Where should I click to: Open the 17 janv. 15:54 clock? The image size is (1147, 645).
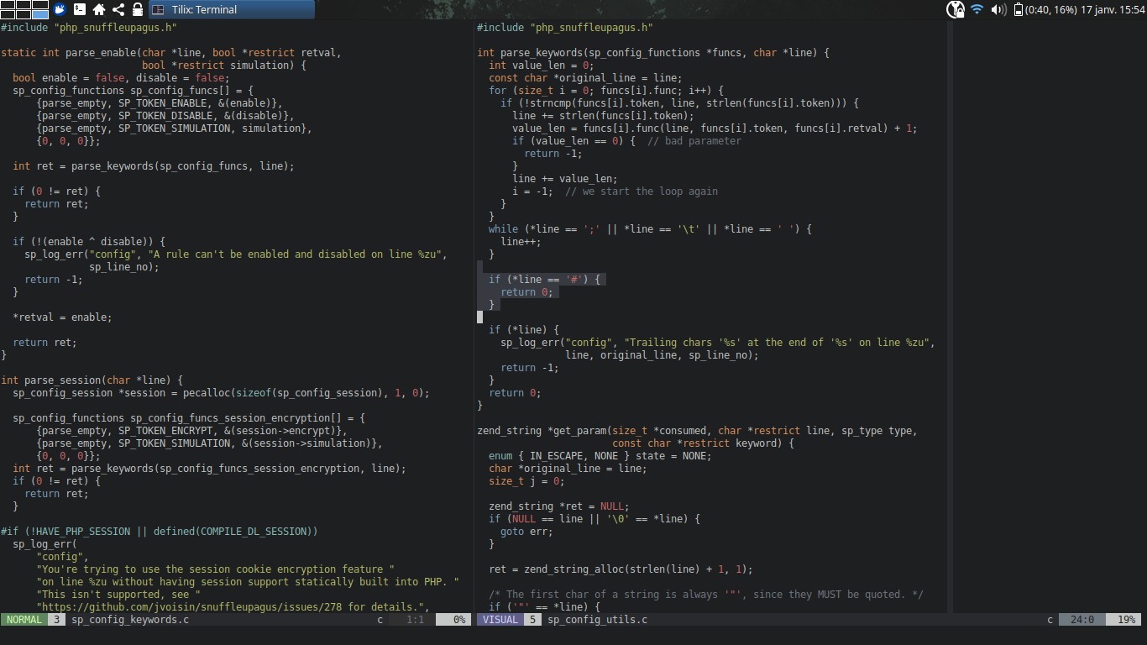tap(1112, 9)
